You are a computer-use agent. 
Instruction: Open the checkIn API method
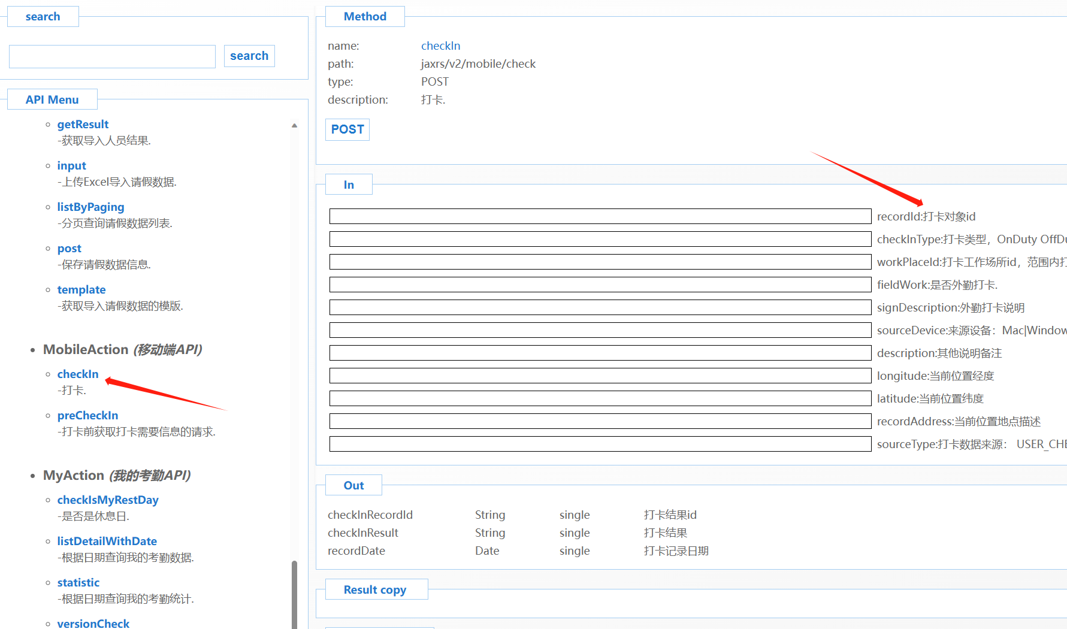coord(78,374)
